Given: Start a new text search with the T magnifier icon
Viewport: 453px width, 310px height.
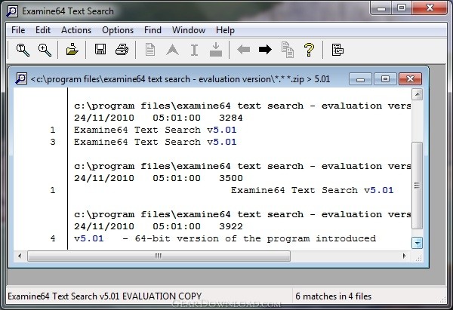Looking at the screenshot, I should tap(23, 51).
